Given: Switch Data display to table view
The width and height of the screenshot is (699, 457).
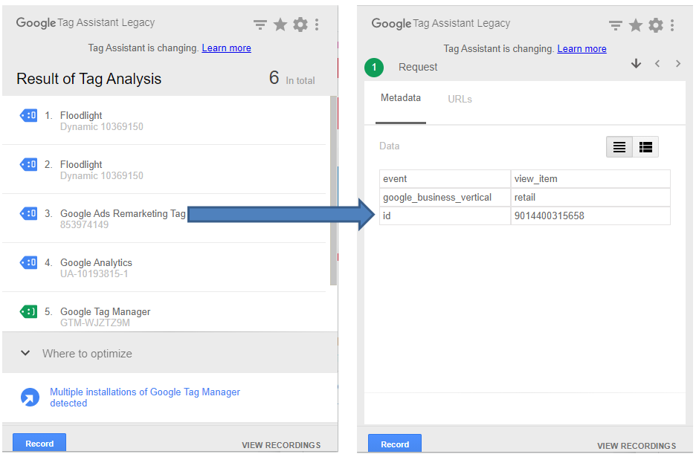Looking at the screenshot, I should pos(645,146).
